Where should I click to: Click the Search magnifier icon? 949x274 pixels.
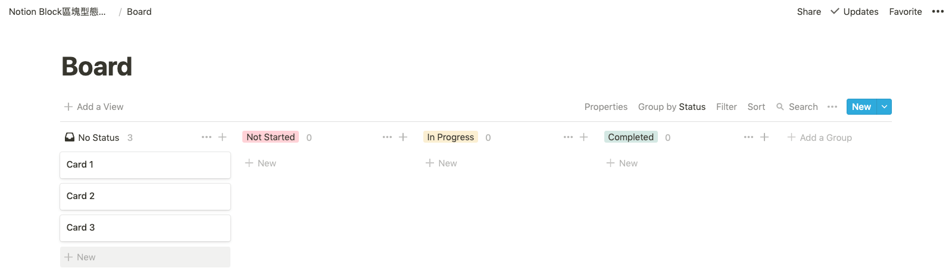click(780, 107)
